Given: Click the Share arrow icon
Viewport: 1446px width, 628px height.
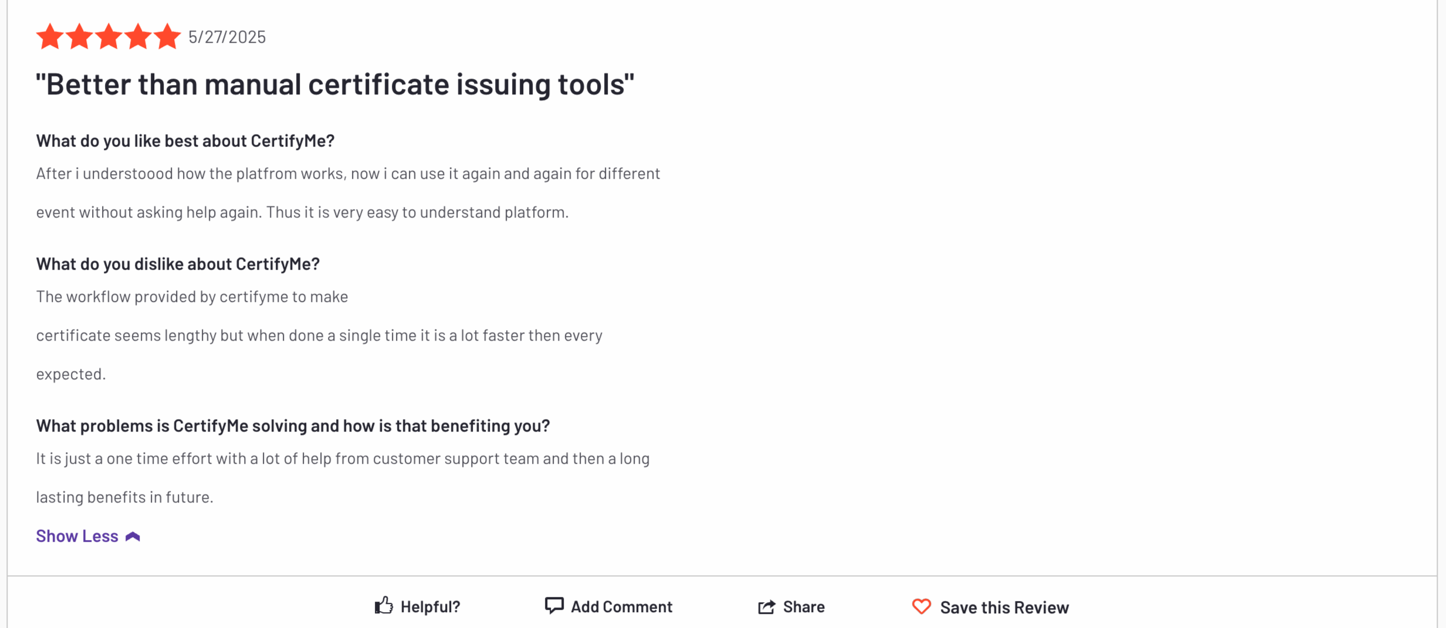Looking at the screenshot, I should pos(766,606).
